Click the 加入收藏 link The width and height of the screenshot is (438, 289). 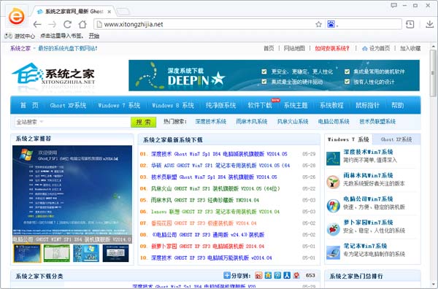tap(410, 49)
